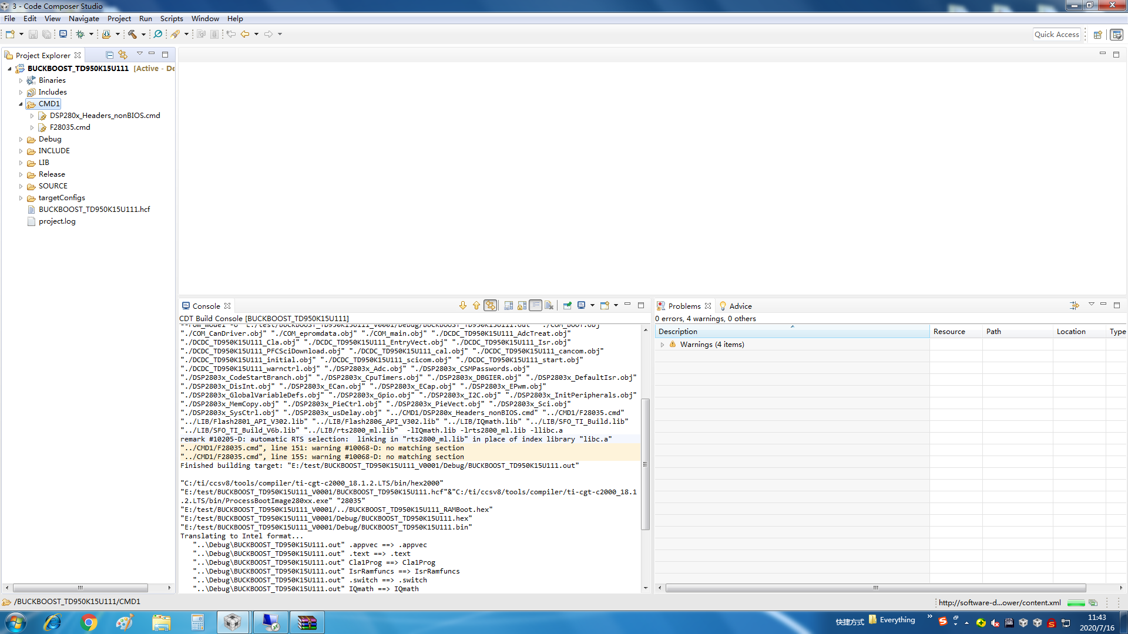Expand the SOURCE folder
Viewport: 1128px width, 634px height.
21,186
